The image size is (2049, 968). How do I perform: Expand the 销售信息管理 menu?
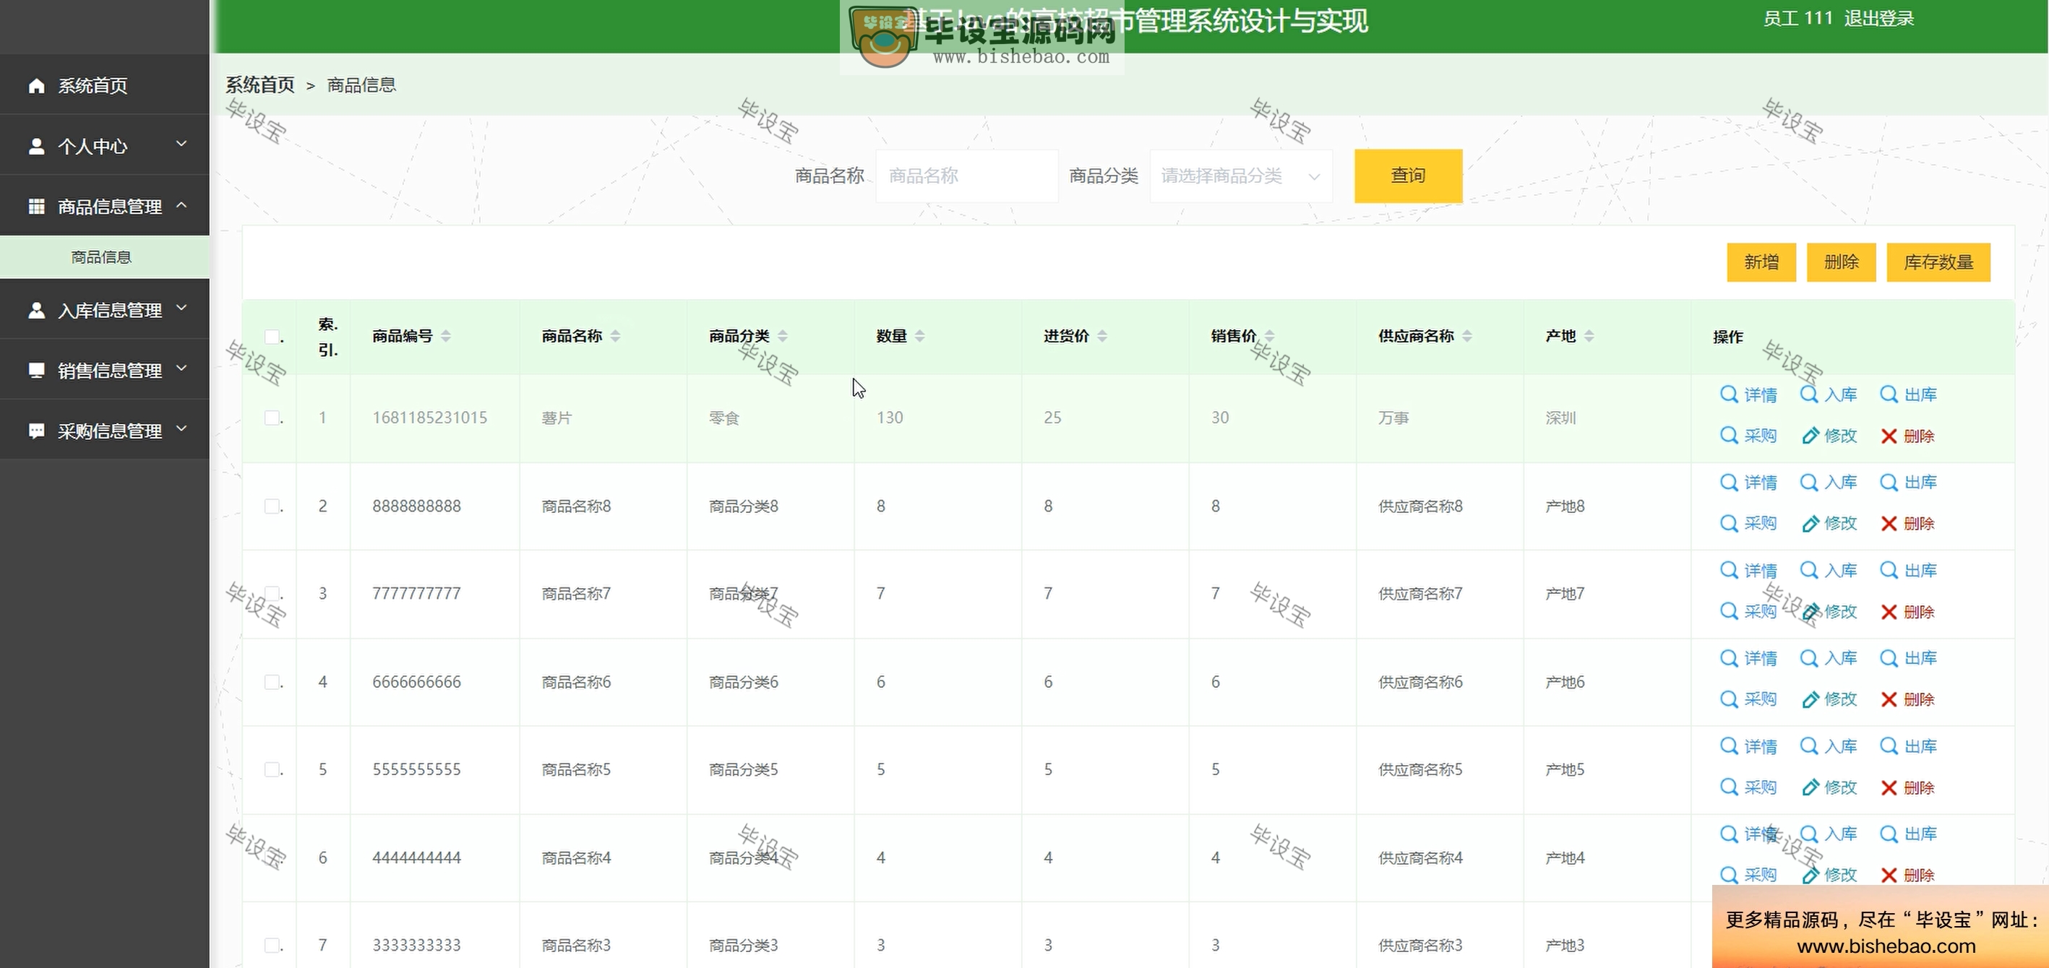click(x=104, y=370)
